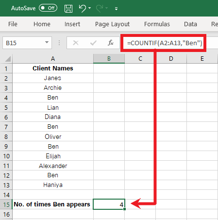The height and width of the screenshot is (220, 218).
Task: Select row 15 header
Action: point(6,204)
